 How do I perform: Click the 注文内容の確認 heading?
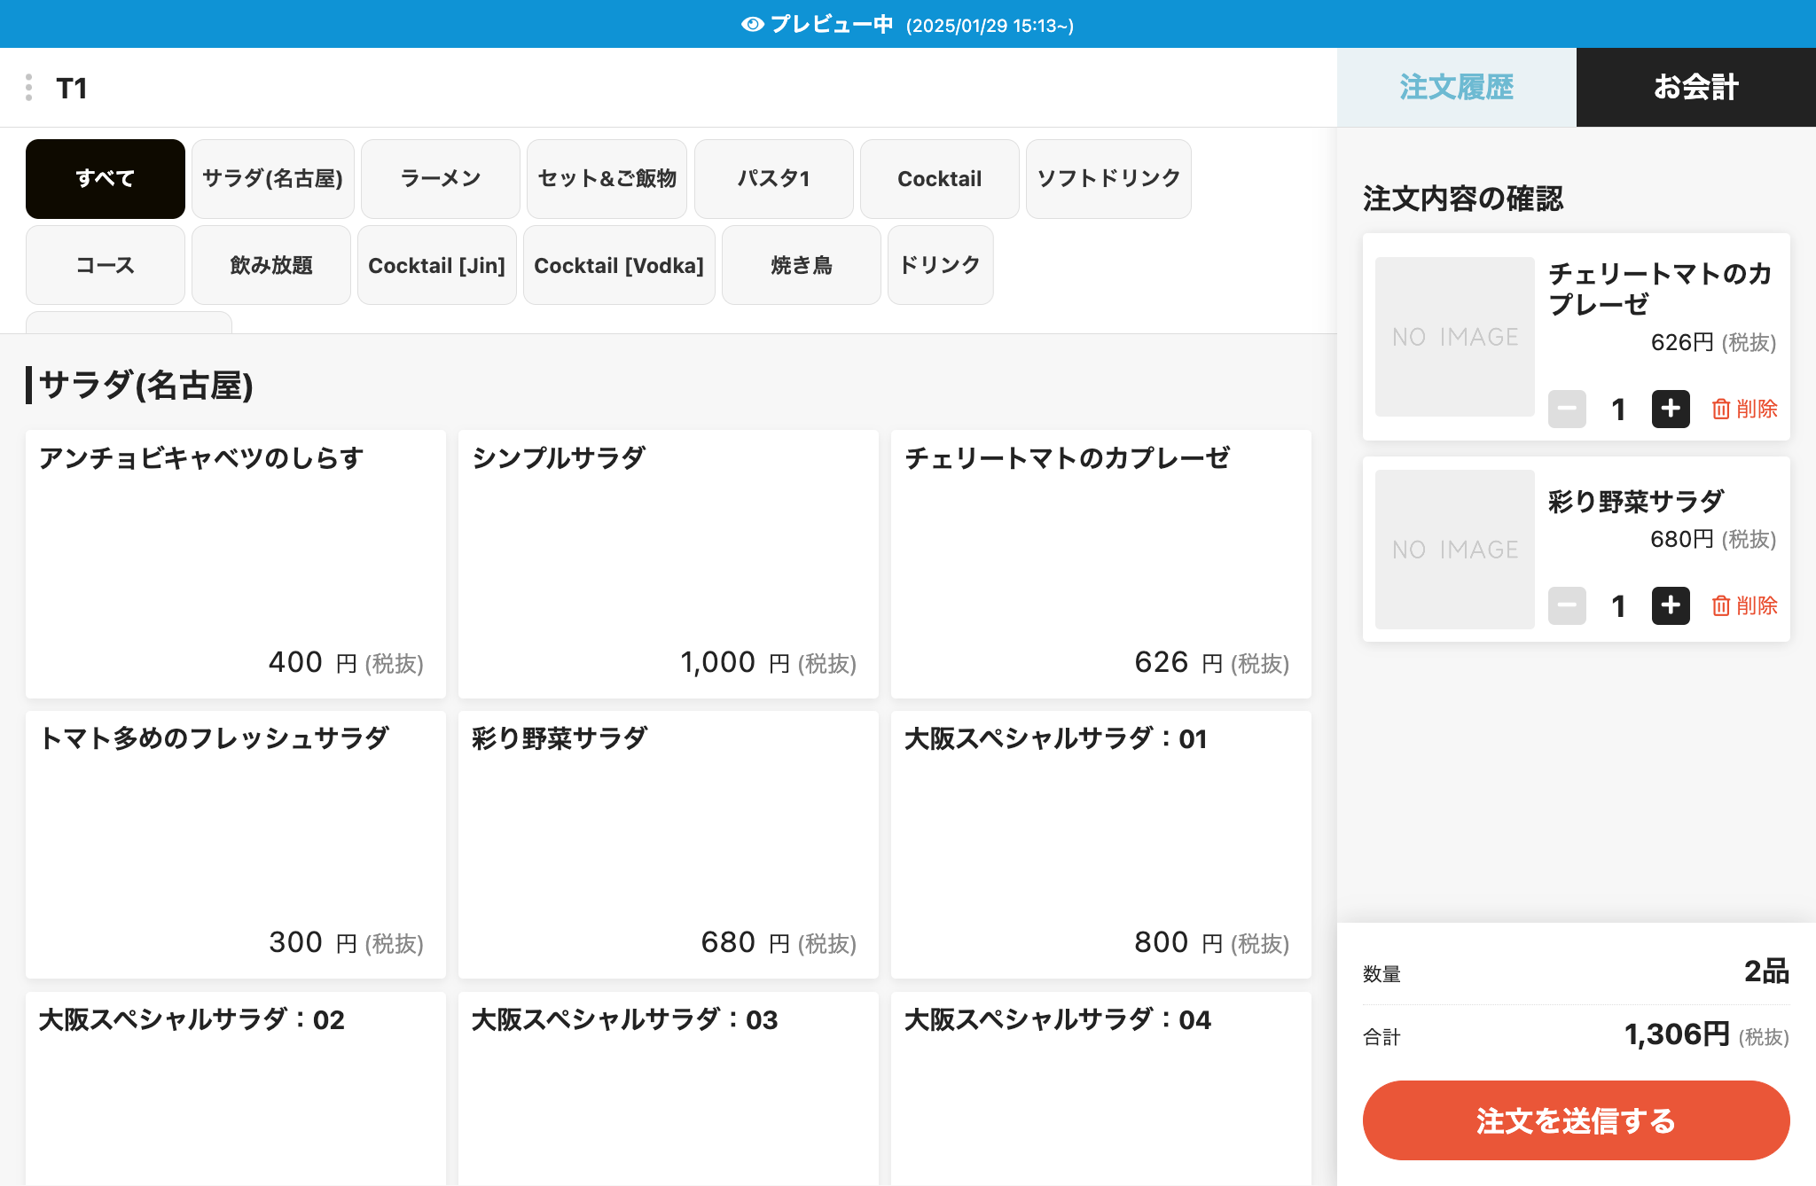tap(1463, 199)
